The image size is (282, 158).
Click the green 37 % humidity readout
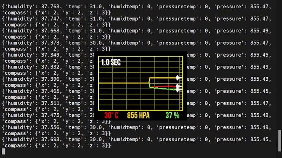(x=172, y=115)
